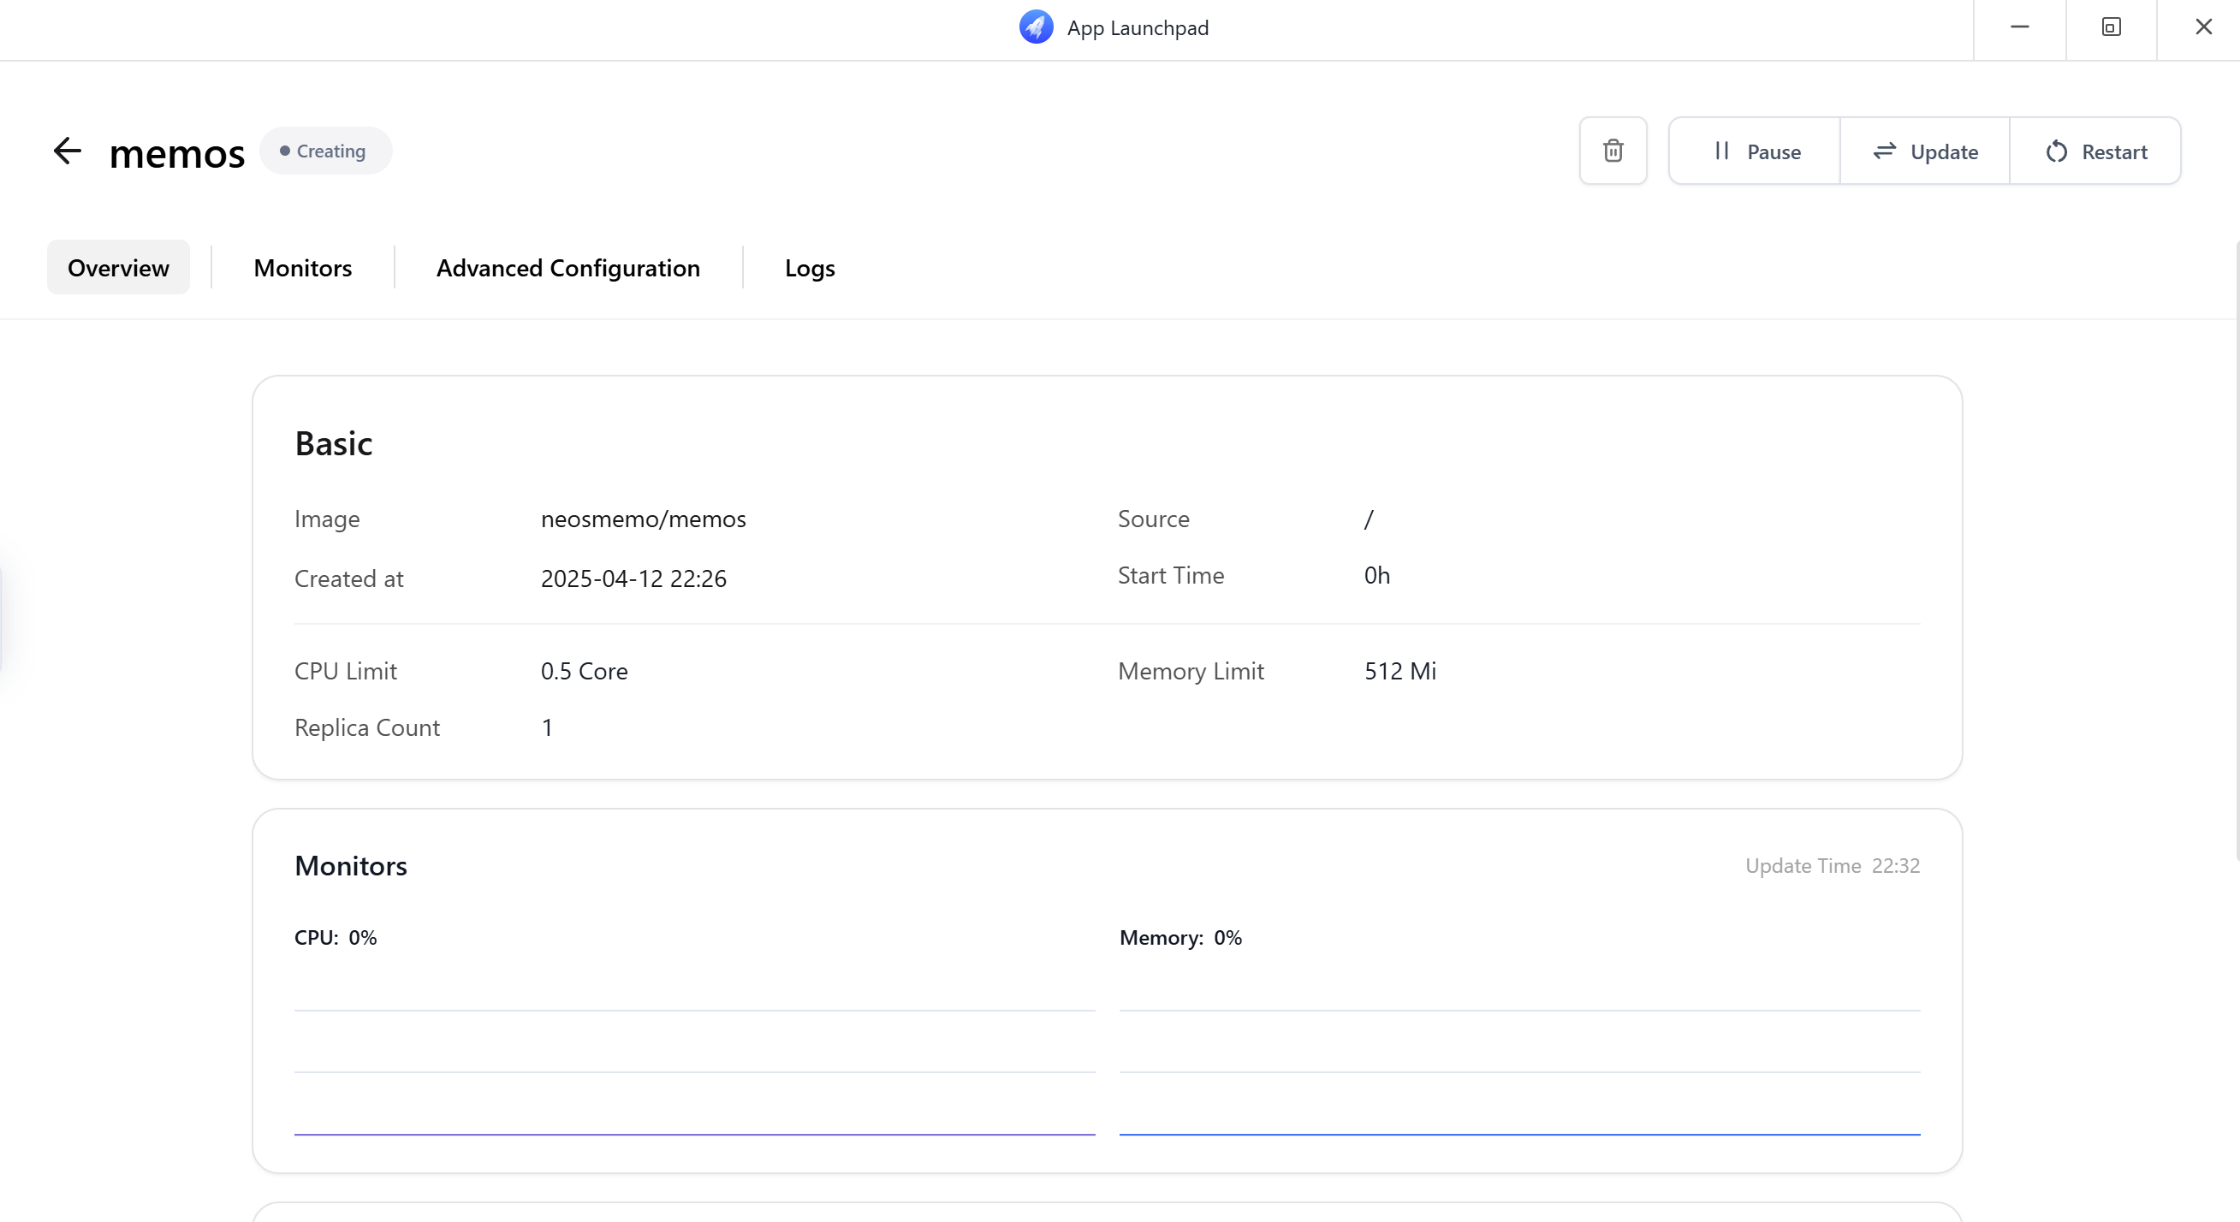2240x1222 pixels.
Task: Close the App Launchpad window
Action: click(2202, 28)
